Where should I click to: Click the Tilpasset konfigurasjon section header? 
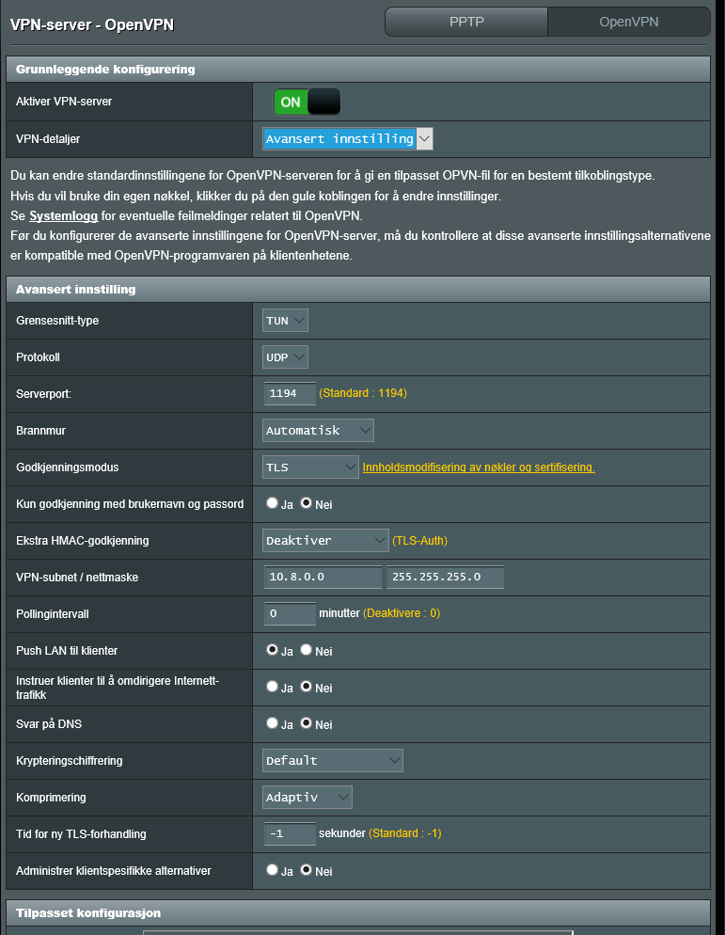pos(358,913)
